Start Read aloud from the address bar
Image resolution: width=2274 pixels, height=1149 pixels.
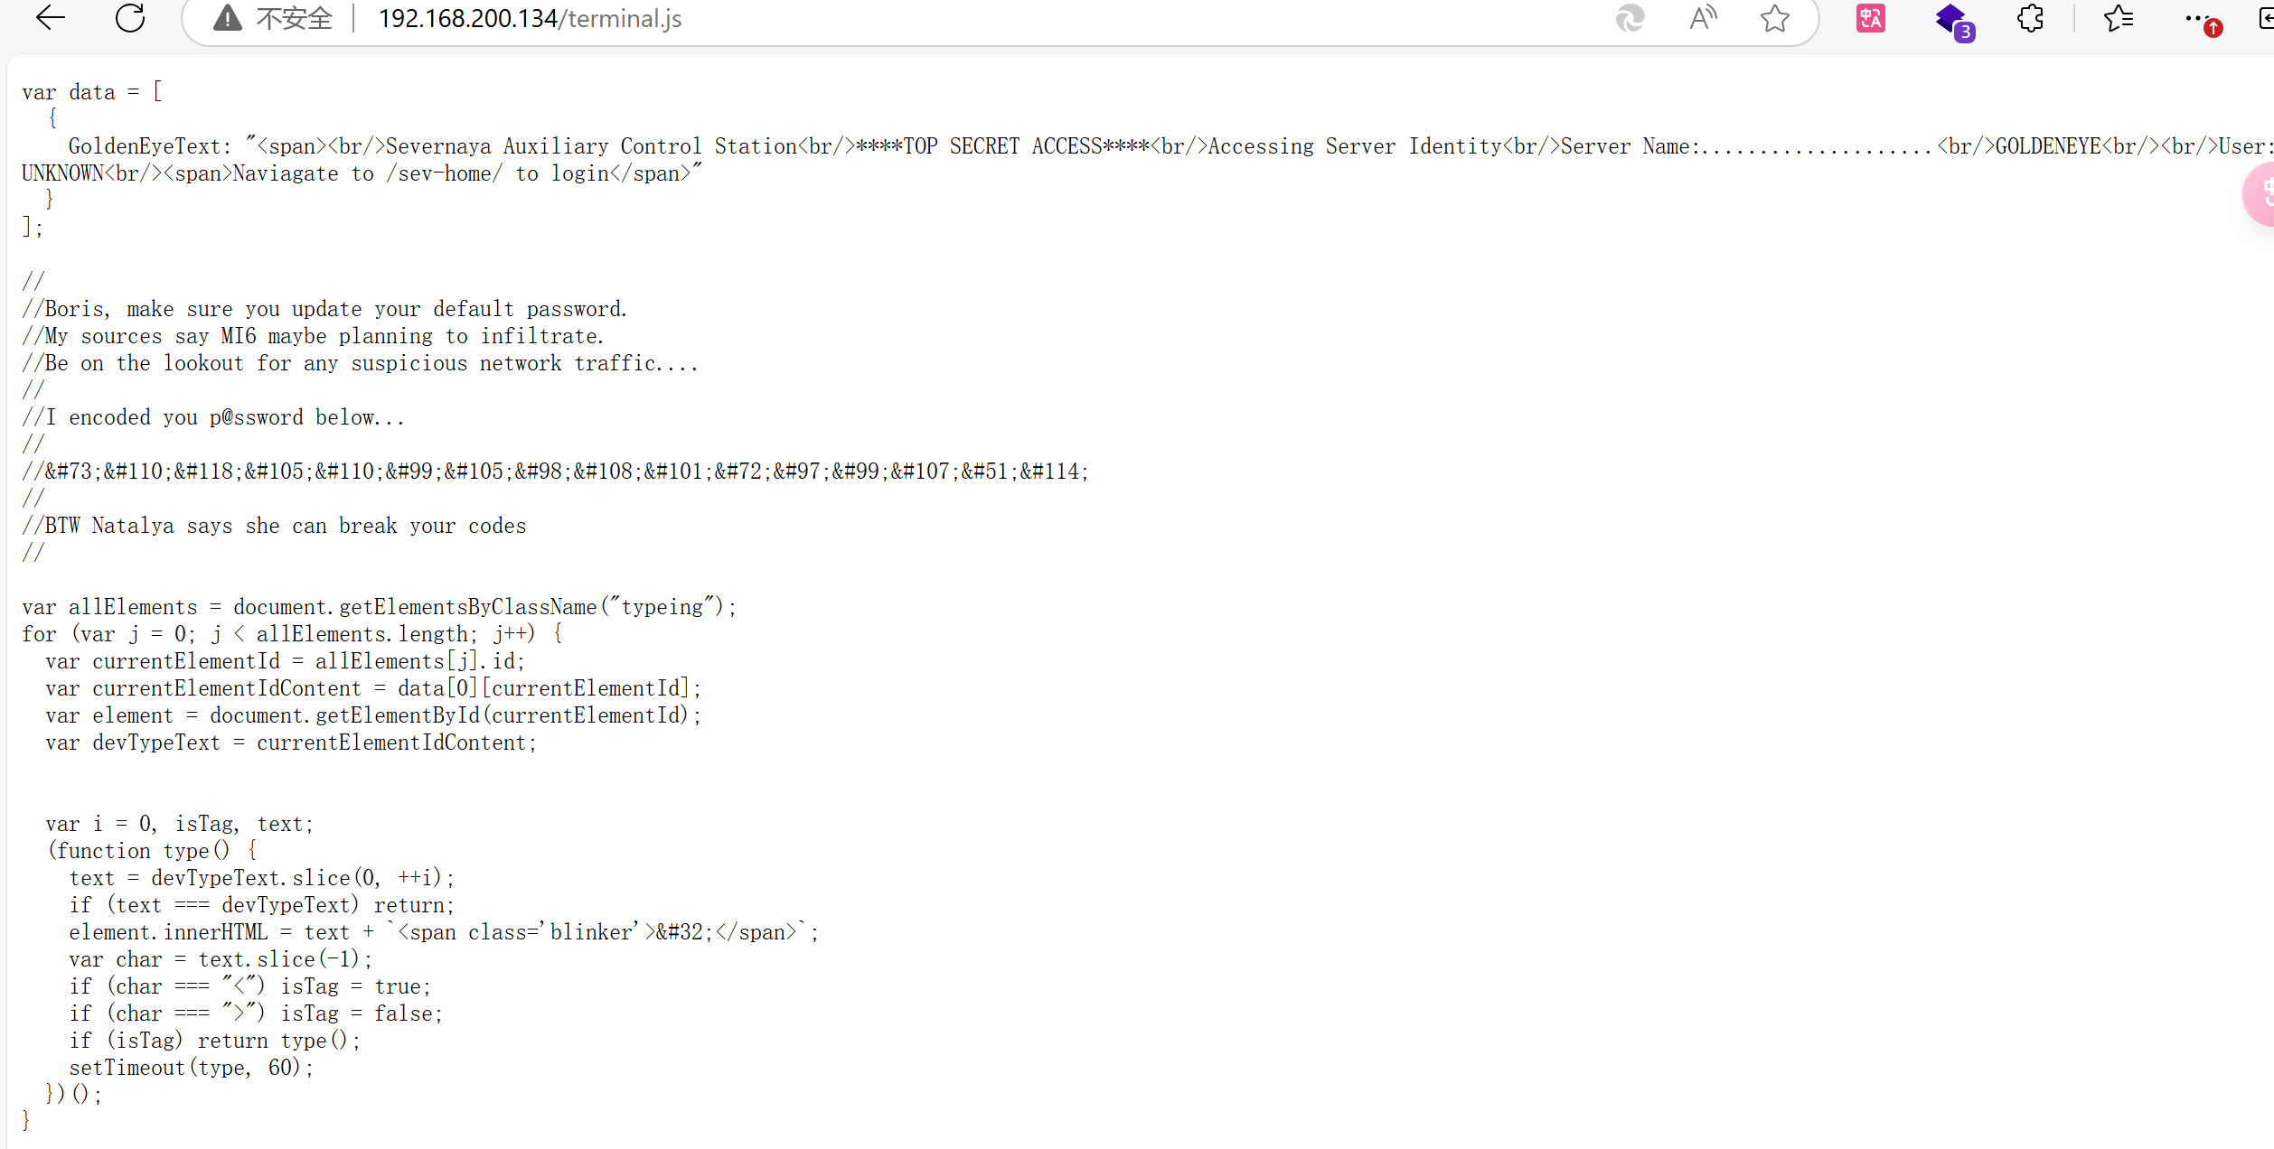tap(1703, 18)
